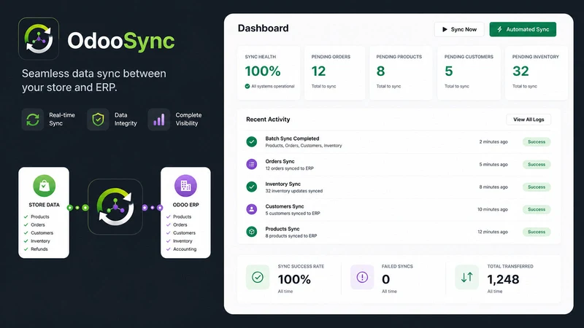Click the Real-time Sync arrows icon
The width and height of the screenshot is (584, 328).
[33, 120]
